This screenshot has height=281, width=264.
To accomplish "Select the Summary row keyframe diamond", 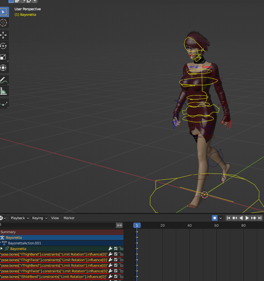I will pos(137,232).
